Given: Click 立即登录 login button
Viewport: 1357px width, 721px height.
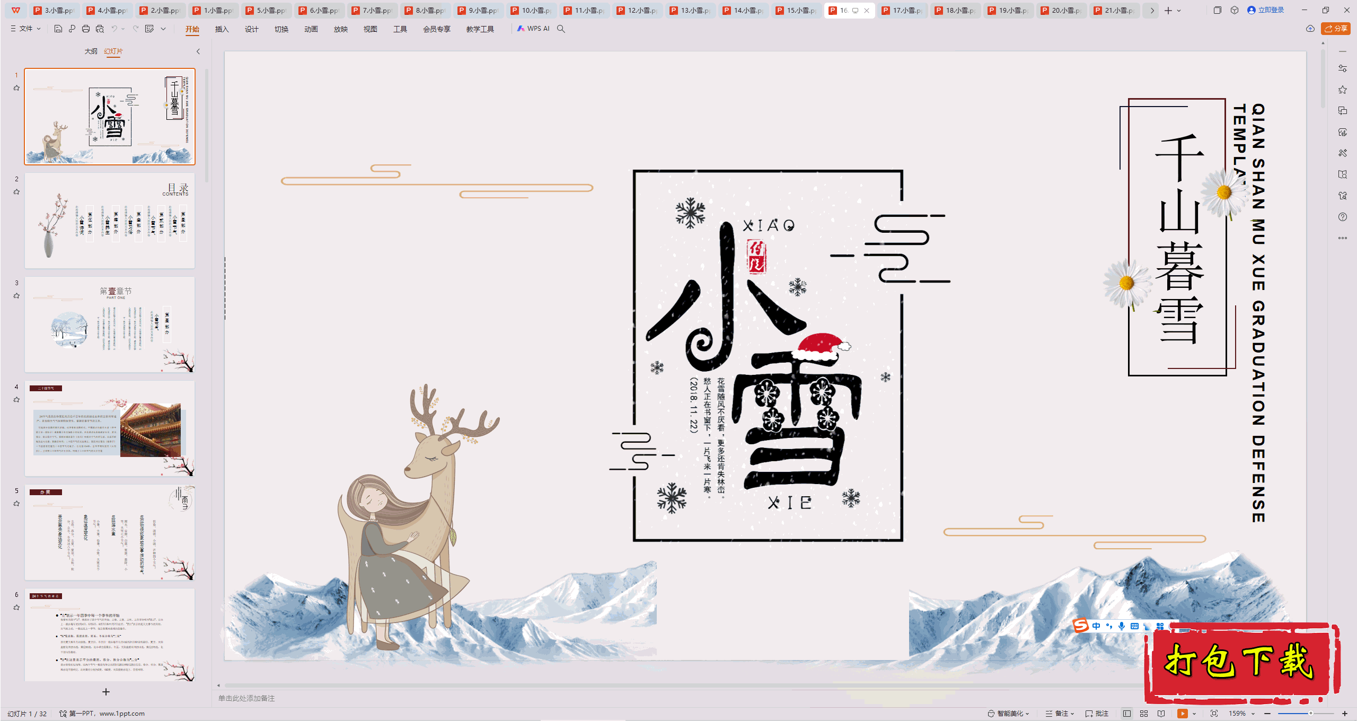Looking at the screenshot, I should point(1266,10).
